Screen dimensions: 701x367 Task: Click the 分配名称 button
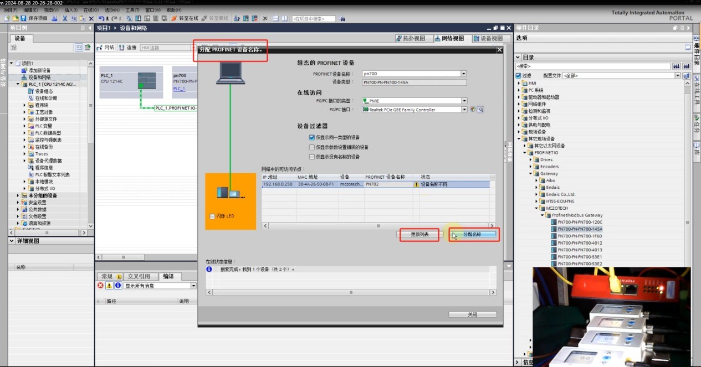coord(472,235)
